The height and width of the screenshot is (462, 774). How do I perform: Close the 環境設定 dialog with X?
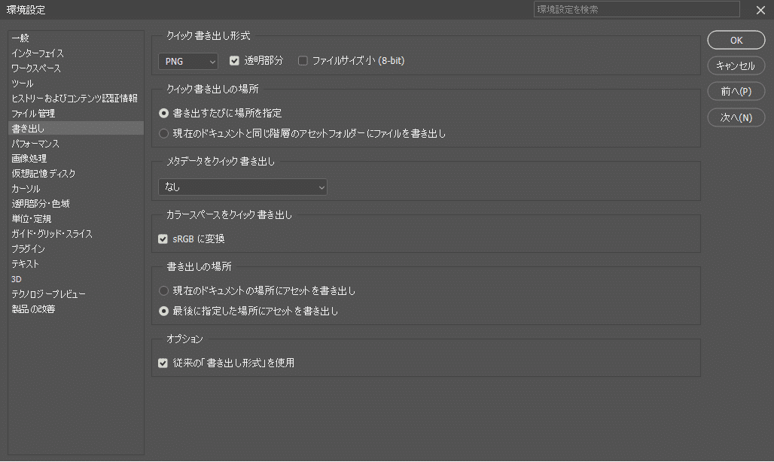(760, 10)
